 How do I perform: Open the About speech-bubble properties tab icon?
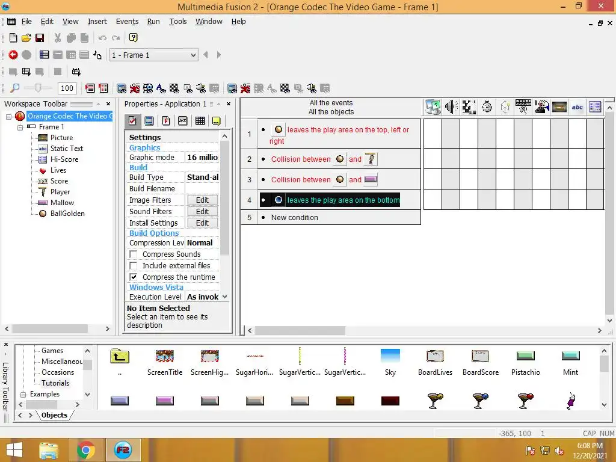(217, 121)
